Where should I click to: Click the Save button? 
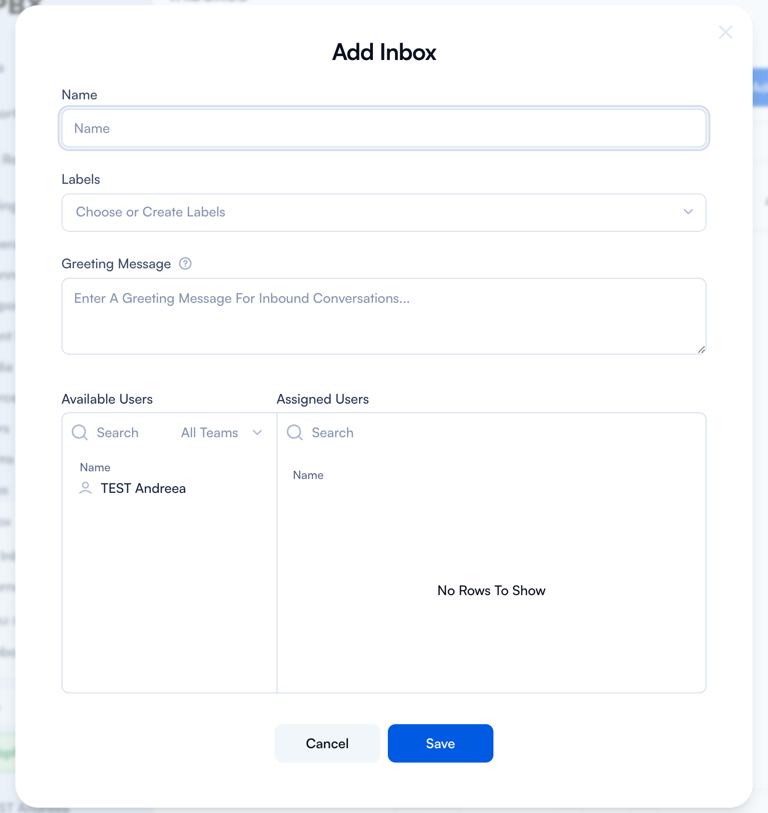pyautogui.click(x=440, y=743)
